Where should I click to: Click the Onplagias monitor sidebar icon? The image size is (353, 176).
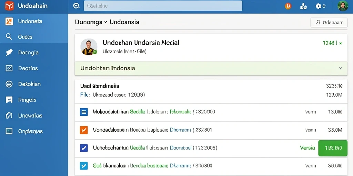click(x=9, y=131)
